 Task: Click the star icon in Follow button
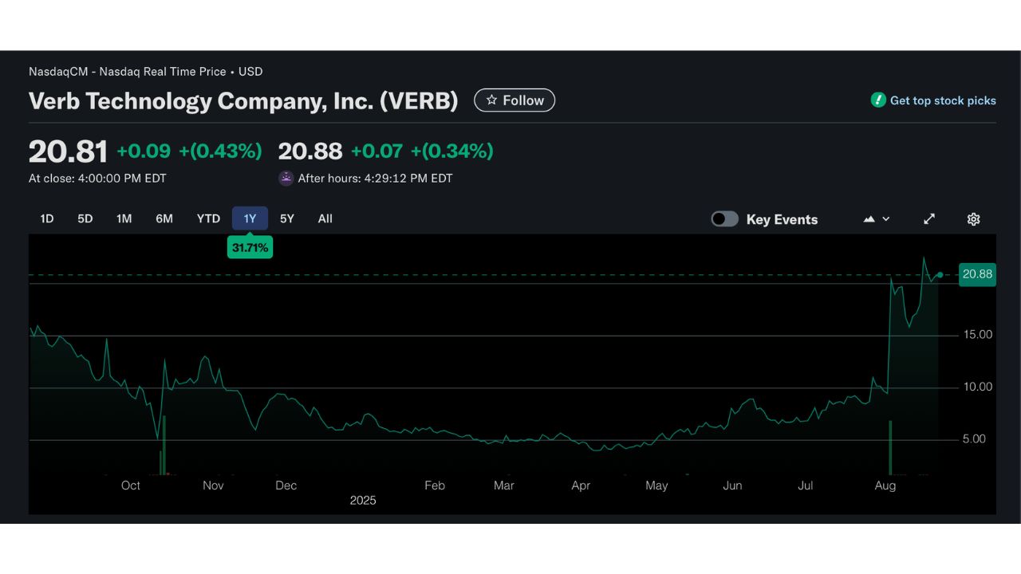tap(491, 100)
